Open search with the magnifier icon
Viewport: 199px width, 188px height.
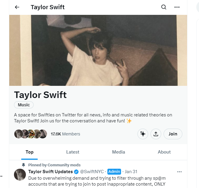pos(164,7)
